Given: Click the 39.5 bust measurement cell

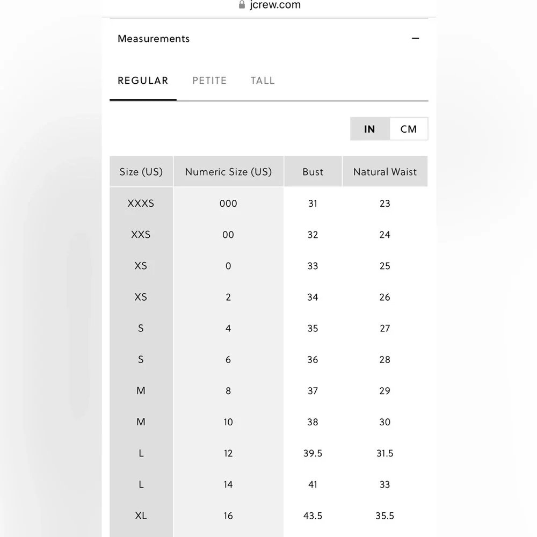Looking at the screenshot, I should 313,453.
